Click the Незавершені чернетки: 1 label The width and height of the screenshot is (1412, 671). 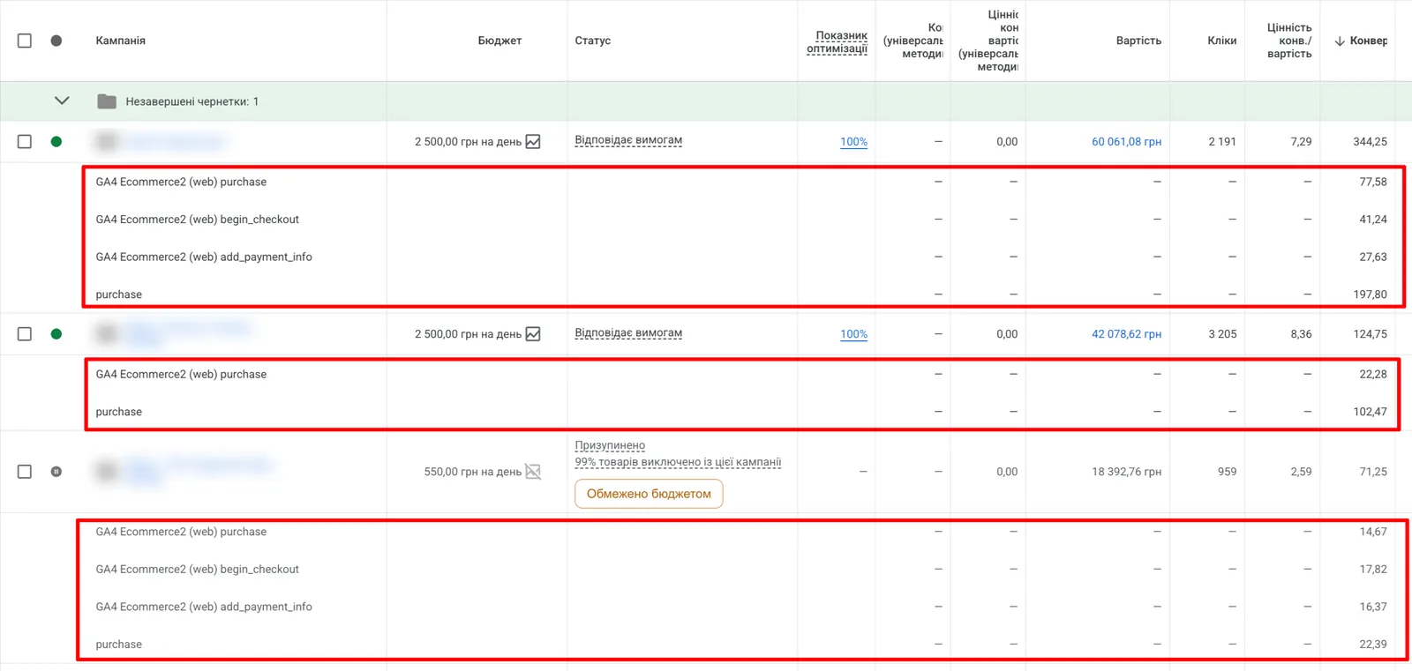tap(192, 101)
